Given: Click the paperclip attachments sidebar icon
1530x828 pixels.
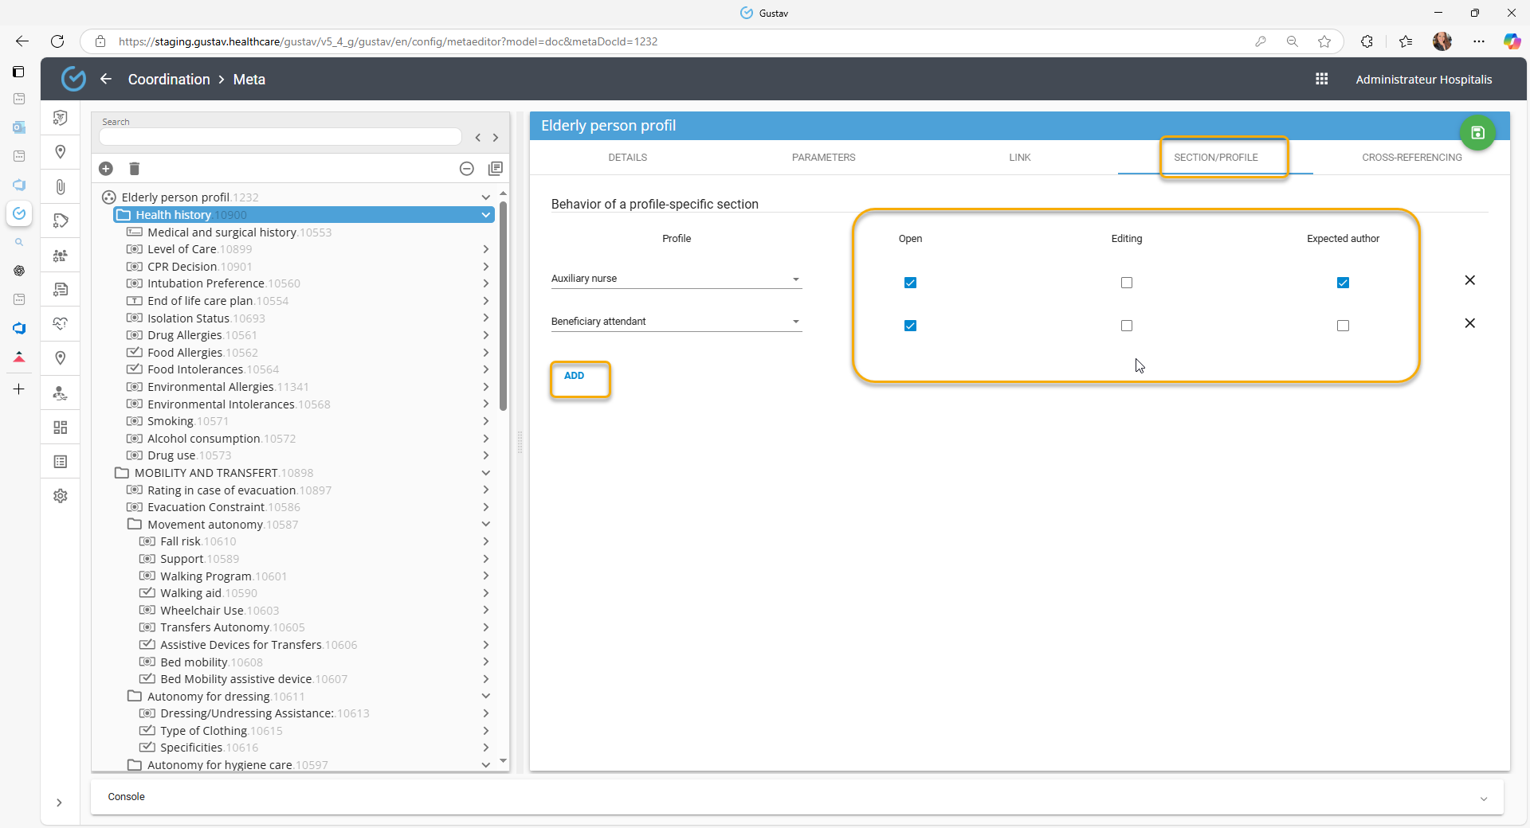Looking at the screenshot, I should 61,187.
